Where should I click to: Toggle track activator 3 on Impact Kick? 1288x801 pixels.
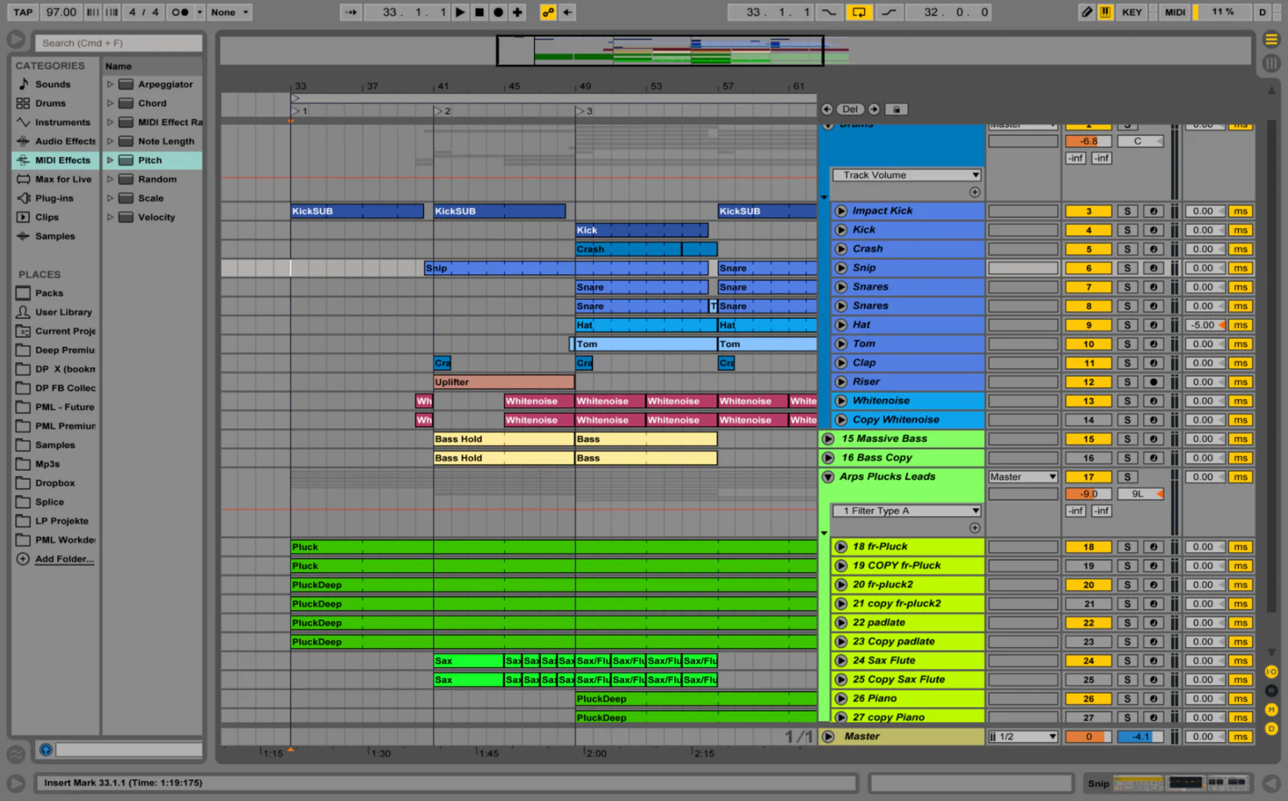coord(1088,211)
